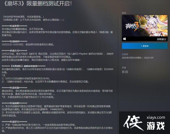Click the ======作战说明====== heading
Image resolution: width=170 pixels, height=134 pixels.
(x=14, y=103)
